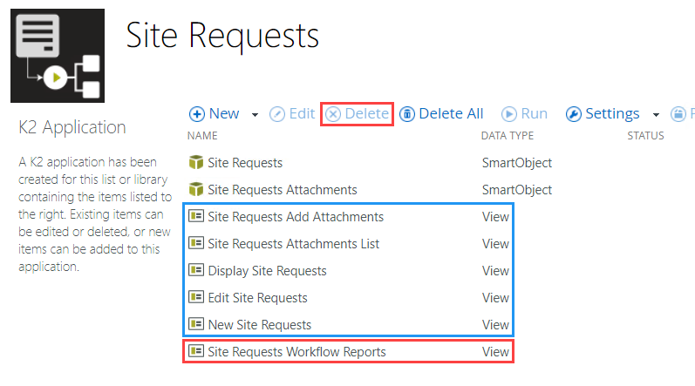Click the Settings wrench icon
Viewport: 695px width, 386px height.
[x=574, y=114]
